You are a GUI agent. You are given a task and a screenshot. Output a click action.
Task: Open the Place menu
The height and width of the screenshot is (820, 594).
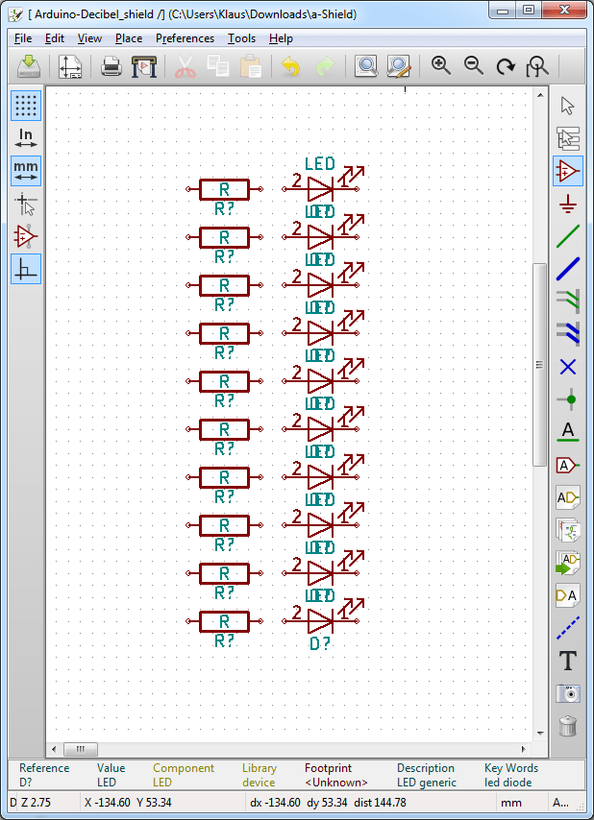pos(129,38)
